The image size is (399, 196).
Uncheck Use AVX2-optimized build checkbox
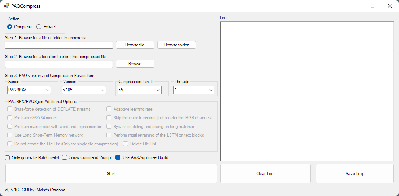click(118, 157)
